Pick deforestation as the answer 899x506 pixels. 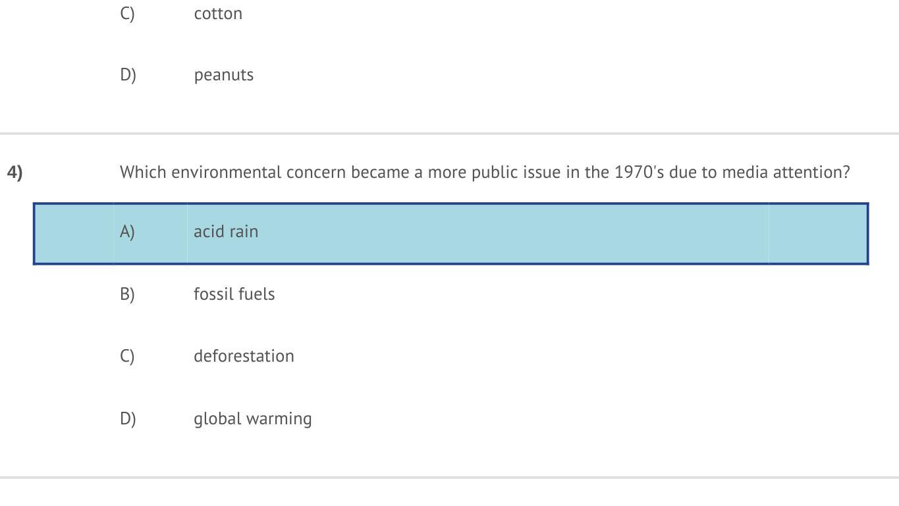[244, 356]
